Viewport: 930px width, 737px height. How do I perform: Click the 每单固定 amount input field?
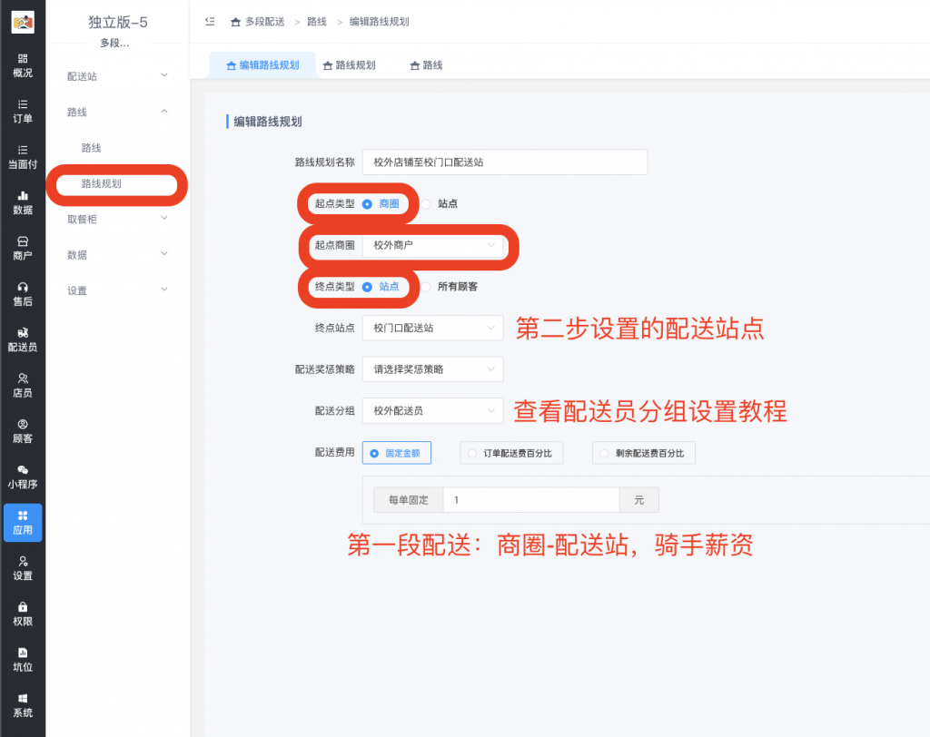point(531,499)
